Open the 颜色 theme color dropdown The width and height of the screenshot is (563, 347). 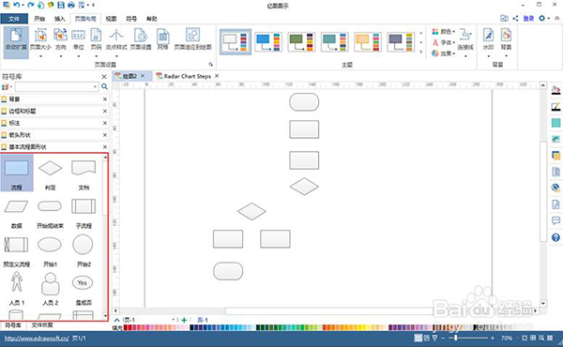coord(444,32)
